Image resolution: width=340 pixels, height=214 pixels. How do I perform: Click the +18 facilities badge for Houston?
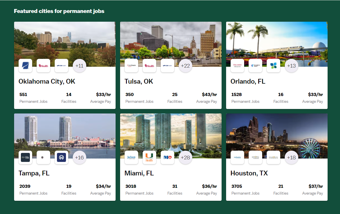(x=292, y=157)
